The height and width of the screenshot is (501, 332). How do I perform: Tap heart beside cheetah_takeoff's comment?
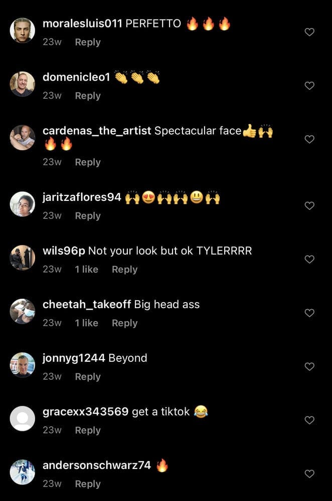click(x=309, y=313)
